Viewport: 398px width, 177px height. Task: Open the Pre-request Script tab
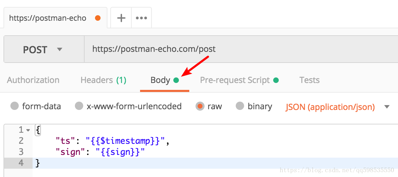pyautogui.click(x=239, y=80)
